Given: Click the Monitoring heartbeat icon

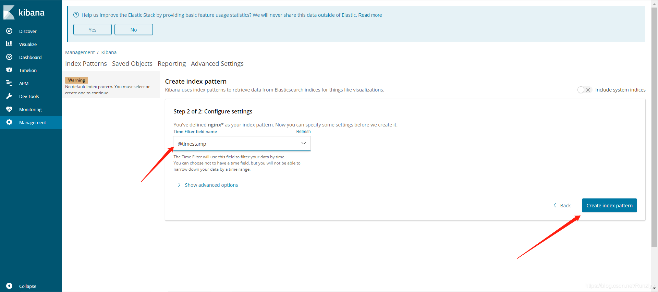Looking at the screenshot, I should point(9,109).
